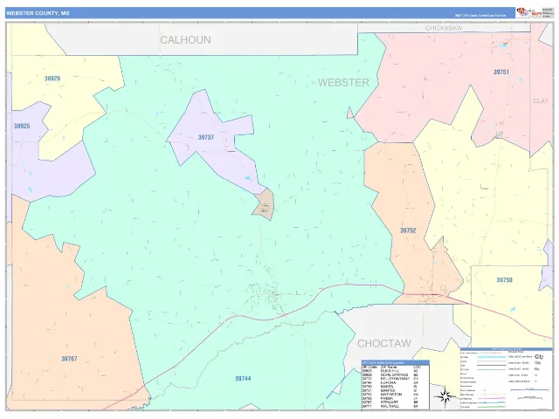Click the ZIP Code Index header bar
This screenshot has height=419, width=559.
click(396, 363)
